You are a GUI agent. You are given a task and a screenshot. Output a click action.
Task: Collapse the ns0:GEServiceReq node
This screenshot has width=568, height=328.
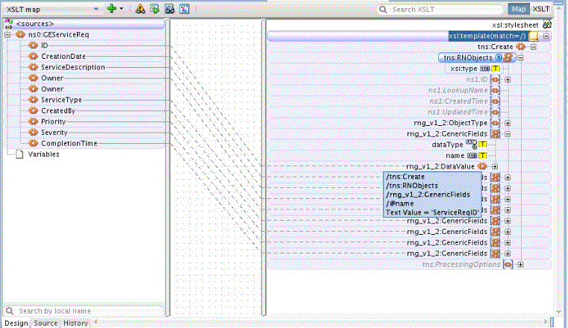tap(7, 35)
